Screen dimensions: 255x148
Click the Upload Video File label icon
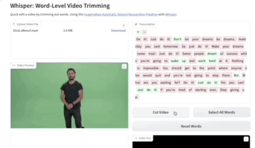coord(14,24)
